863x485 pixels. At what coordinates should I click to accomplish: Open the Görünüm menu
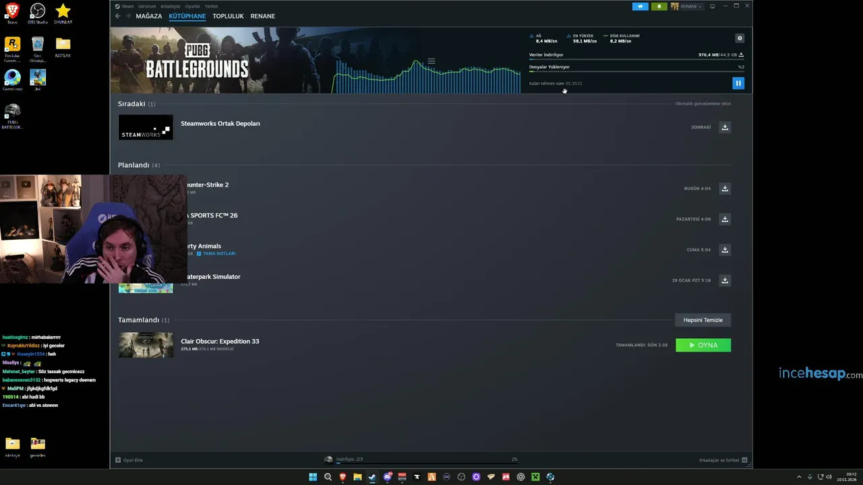[146, 6]
